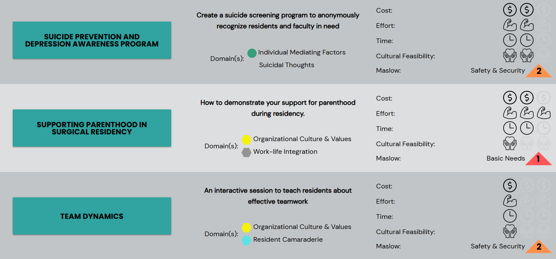
Task: Click second clock icon in Suicide Prevention row
Action: (526, 41)
